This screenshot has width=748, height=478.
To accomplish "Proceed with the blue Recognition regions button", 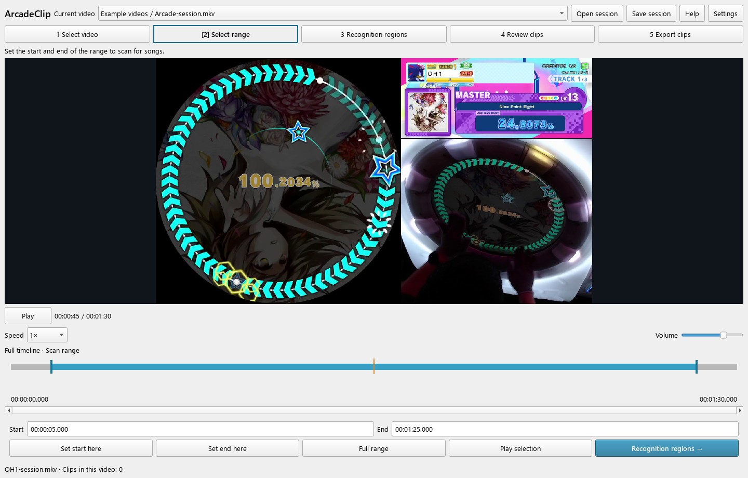I will (667, 448).
